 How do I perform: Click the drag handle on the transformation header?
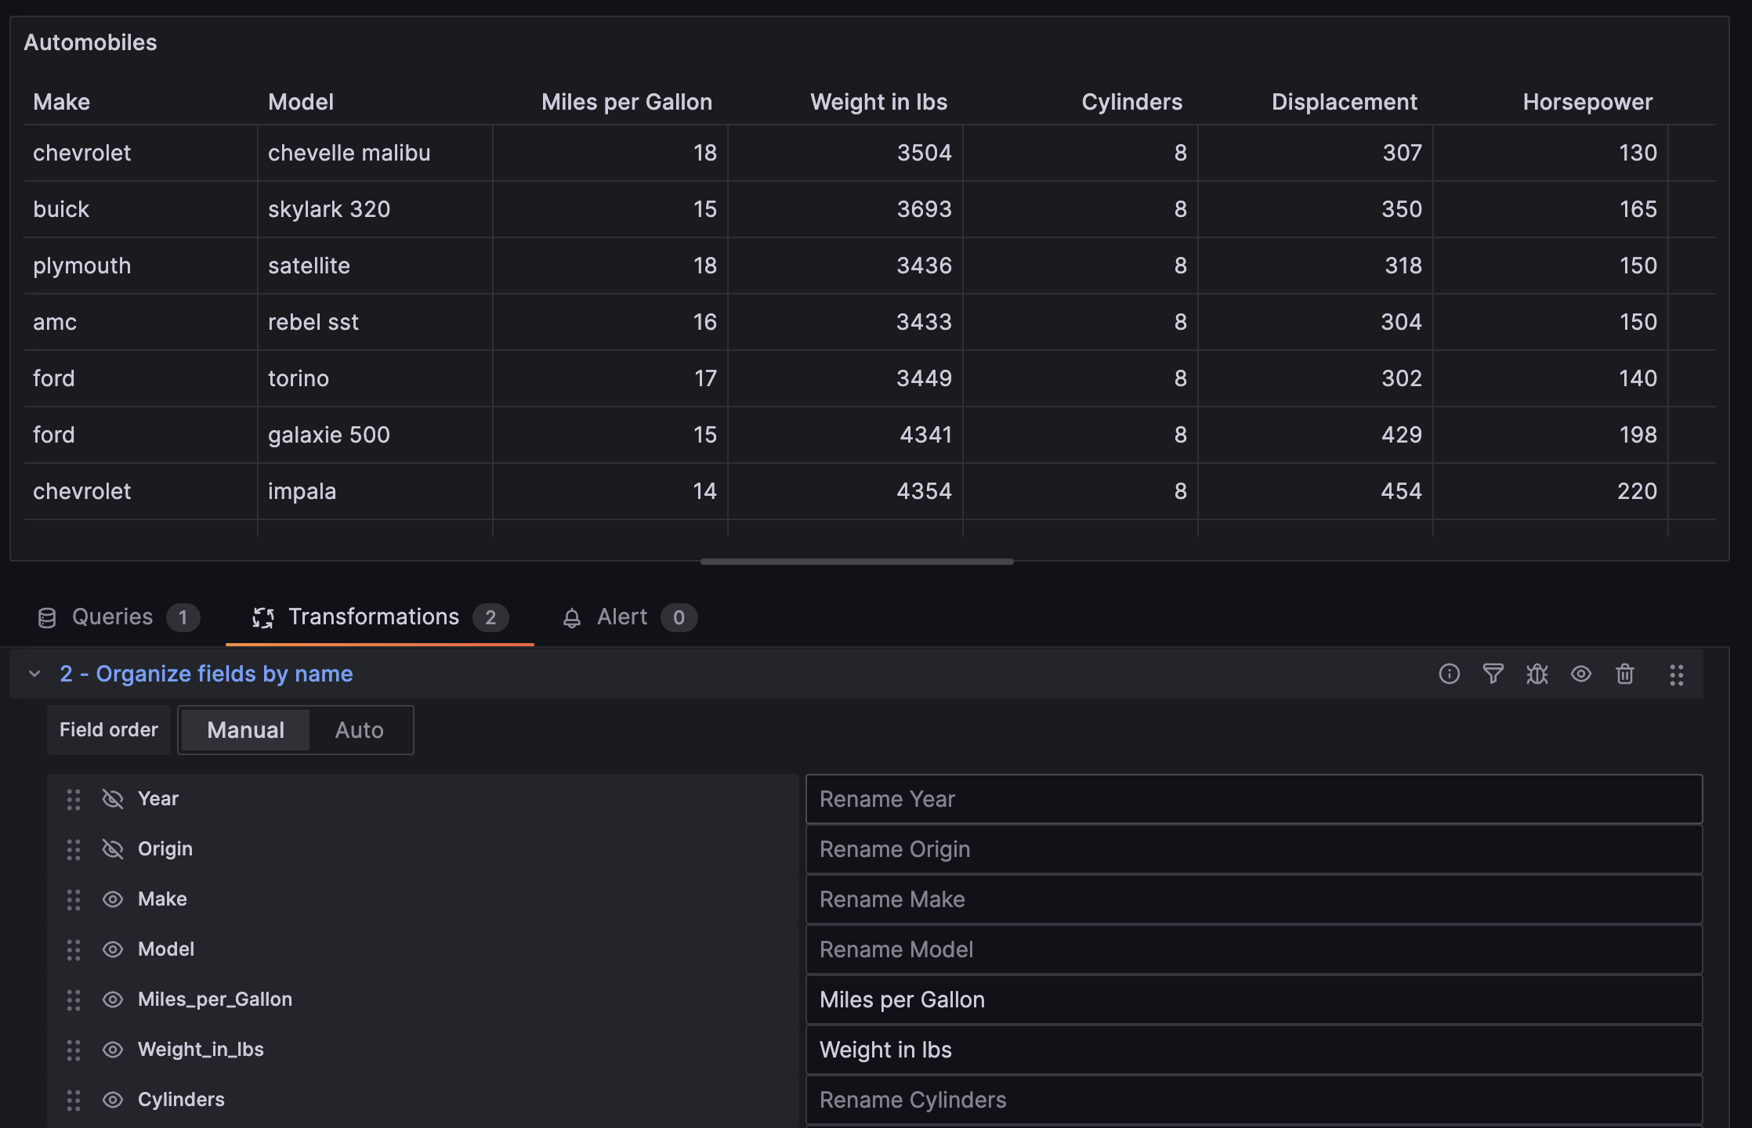point(1677,674)
